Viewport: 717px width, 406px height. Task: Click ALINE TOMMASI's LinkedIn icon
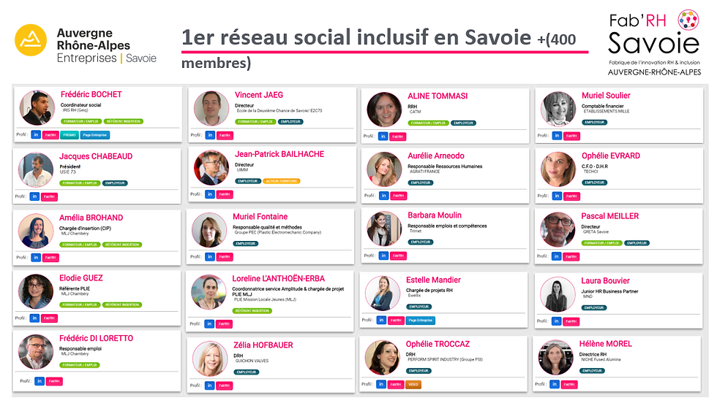[383, 137]
